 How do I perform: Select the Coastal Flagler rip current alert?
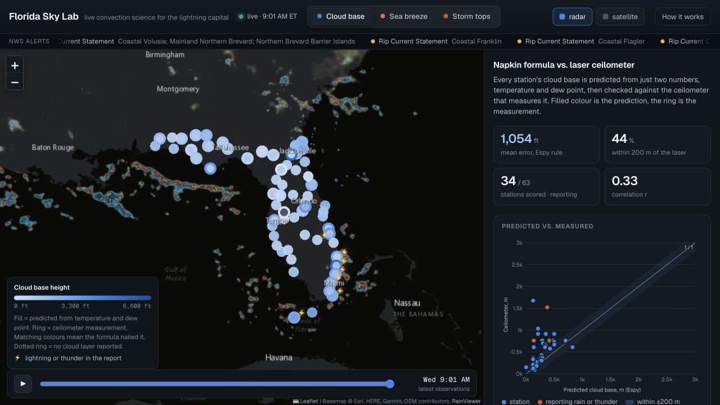580,41
